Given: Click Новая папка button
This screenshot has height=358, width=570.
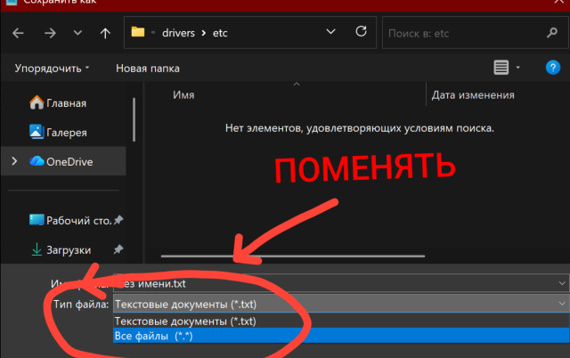Looking at the screenshot, I should click(148, 69).
